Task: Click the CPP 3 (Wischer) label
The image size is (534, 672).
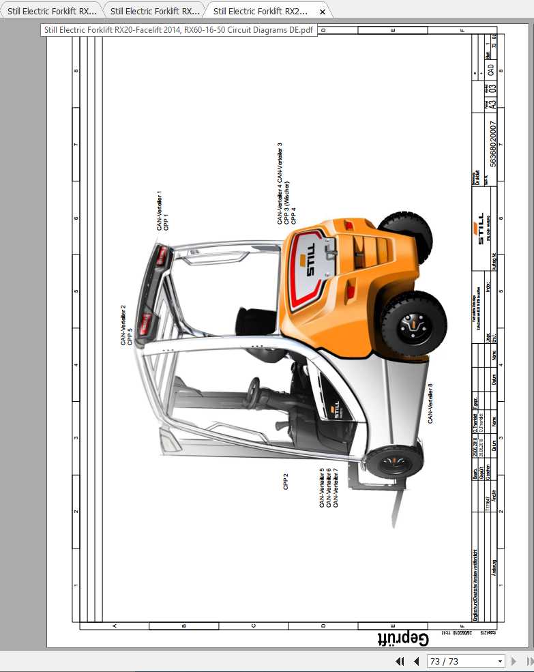Action: click(286, 203)
